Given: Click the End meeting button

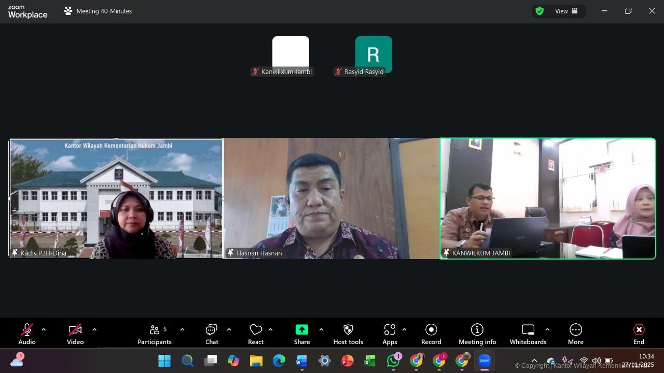Looking at the screenshot, I should 639,334.
